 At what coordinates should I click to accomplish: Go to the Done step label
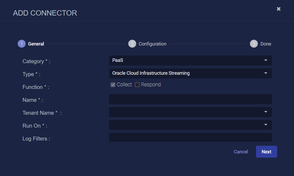click(x=266, y=44)
